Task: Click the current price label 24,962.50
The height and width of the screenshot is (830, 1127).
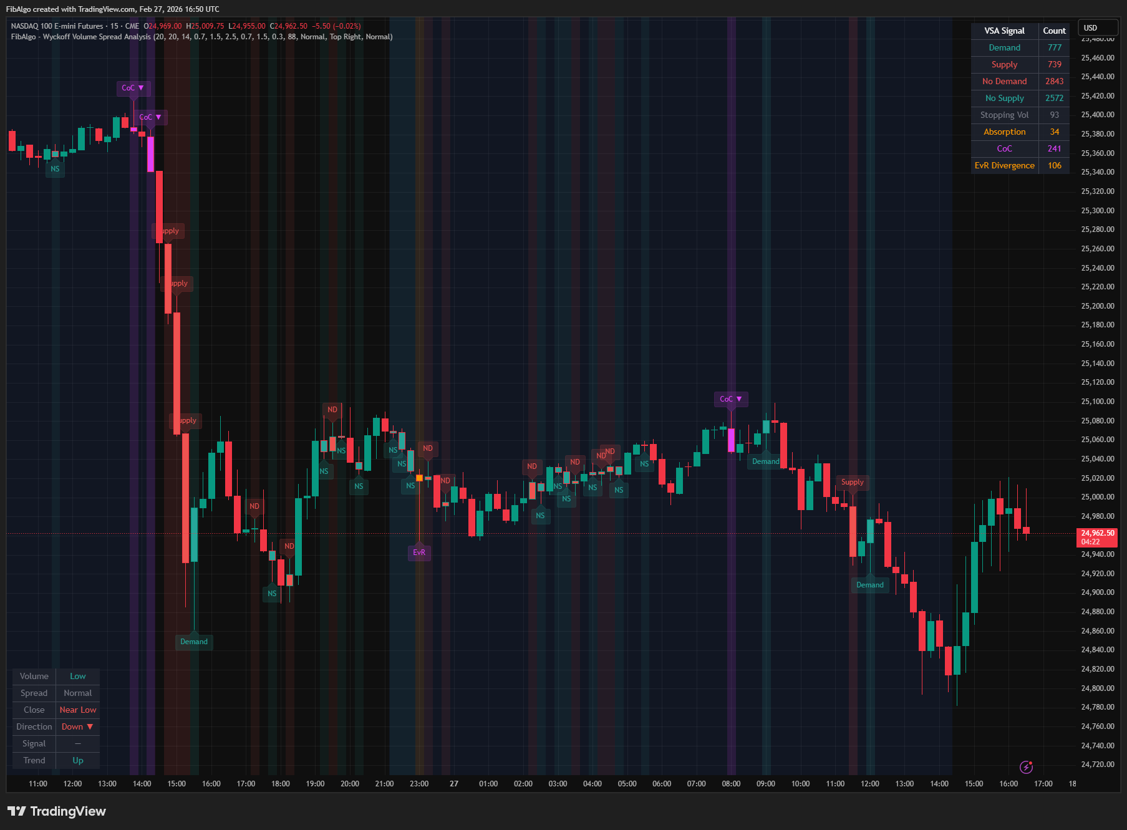Action: point(1097,533)
